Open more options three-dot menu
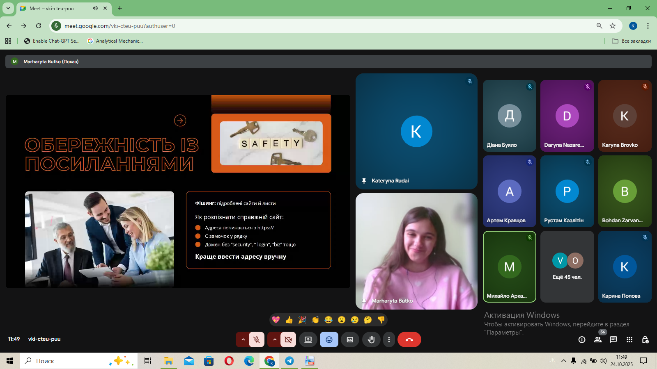Image resolution: width=657 pixels, height=369 pixels. coord(389,339)
